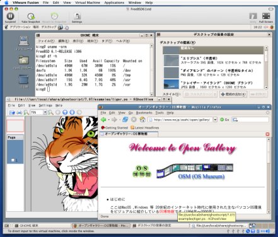278x237 pixels.
Task: Open wallpaper style dropdown
Action: (x=200, y=94)
